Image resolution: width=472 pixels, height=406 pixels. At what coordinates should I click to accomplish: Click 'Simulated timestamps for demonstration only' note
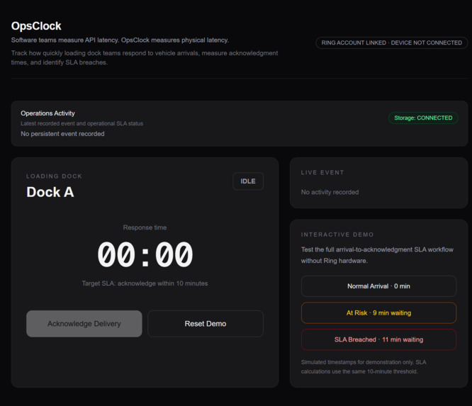364,366
